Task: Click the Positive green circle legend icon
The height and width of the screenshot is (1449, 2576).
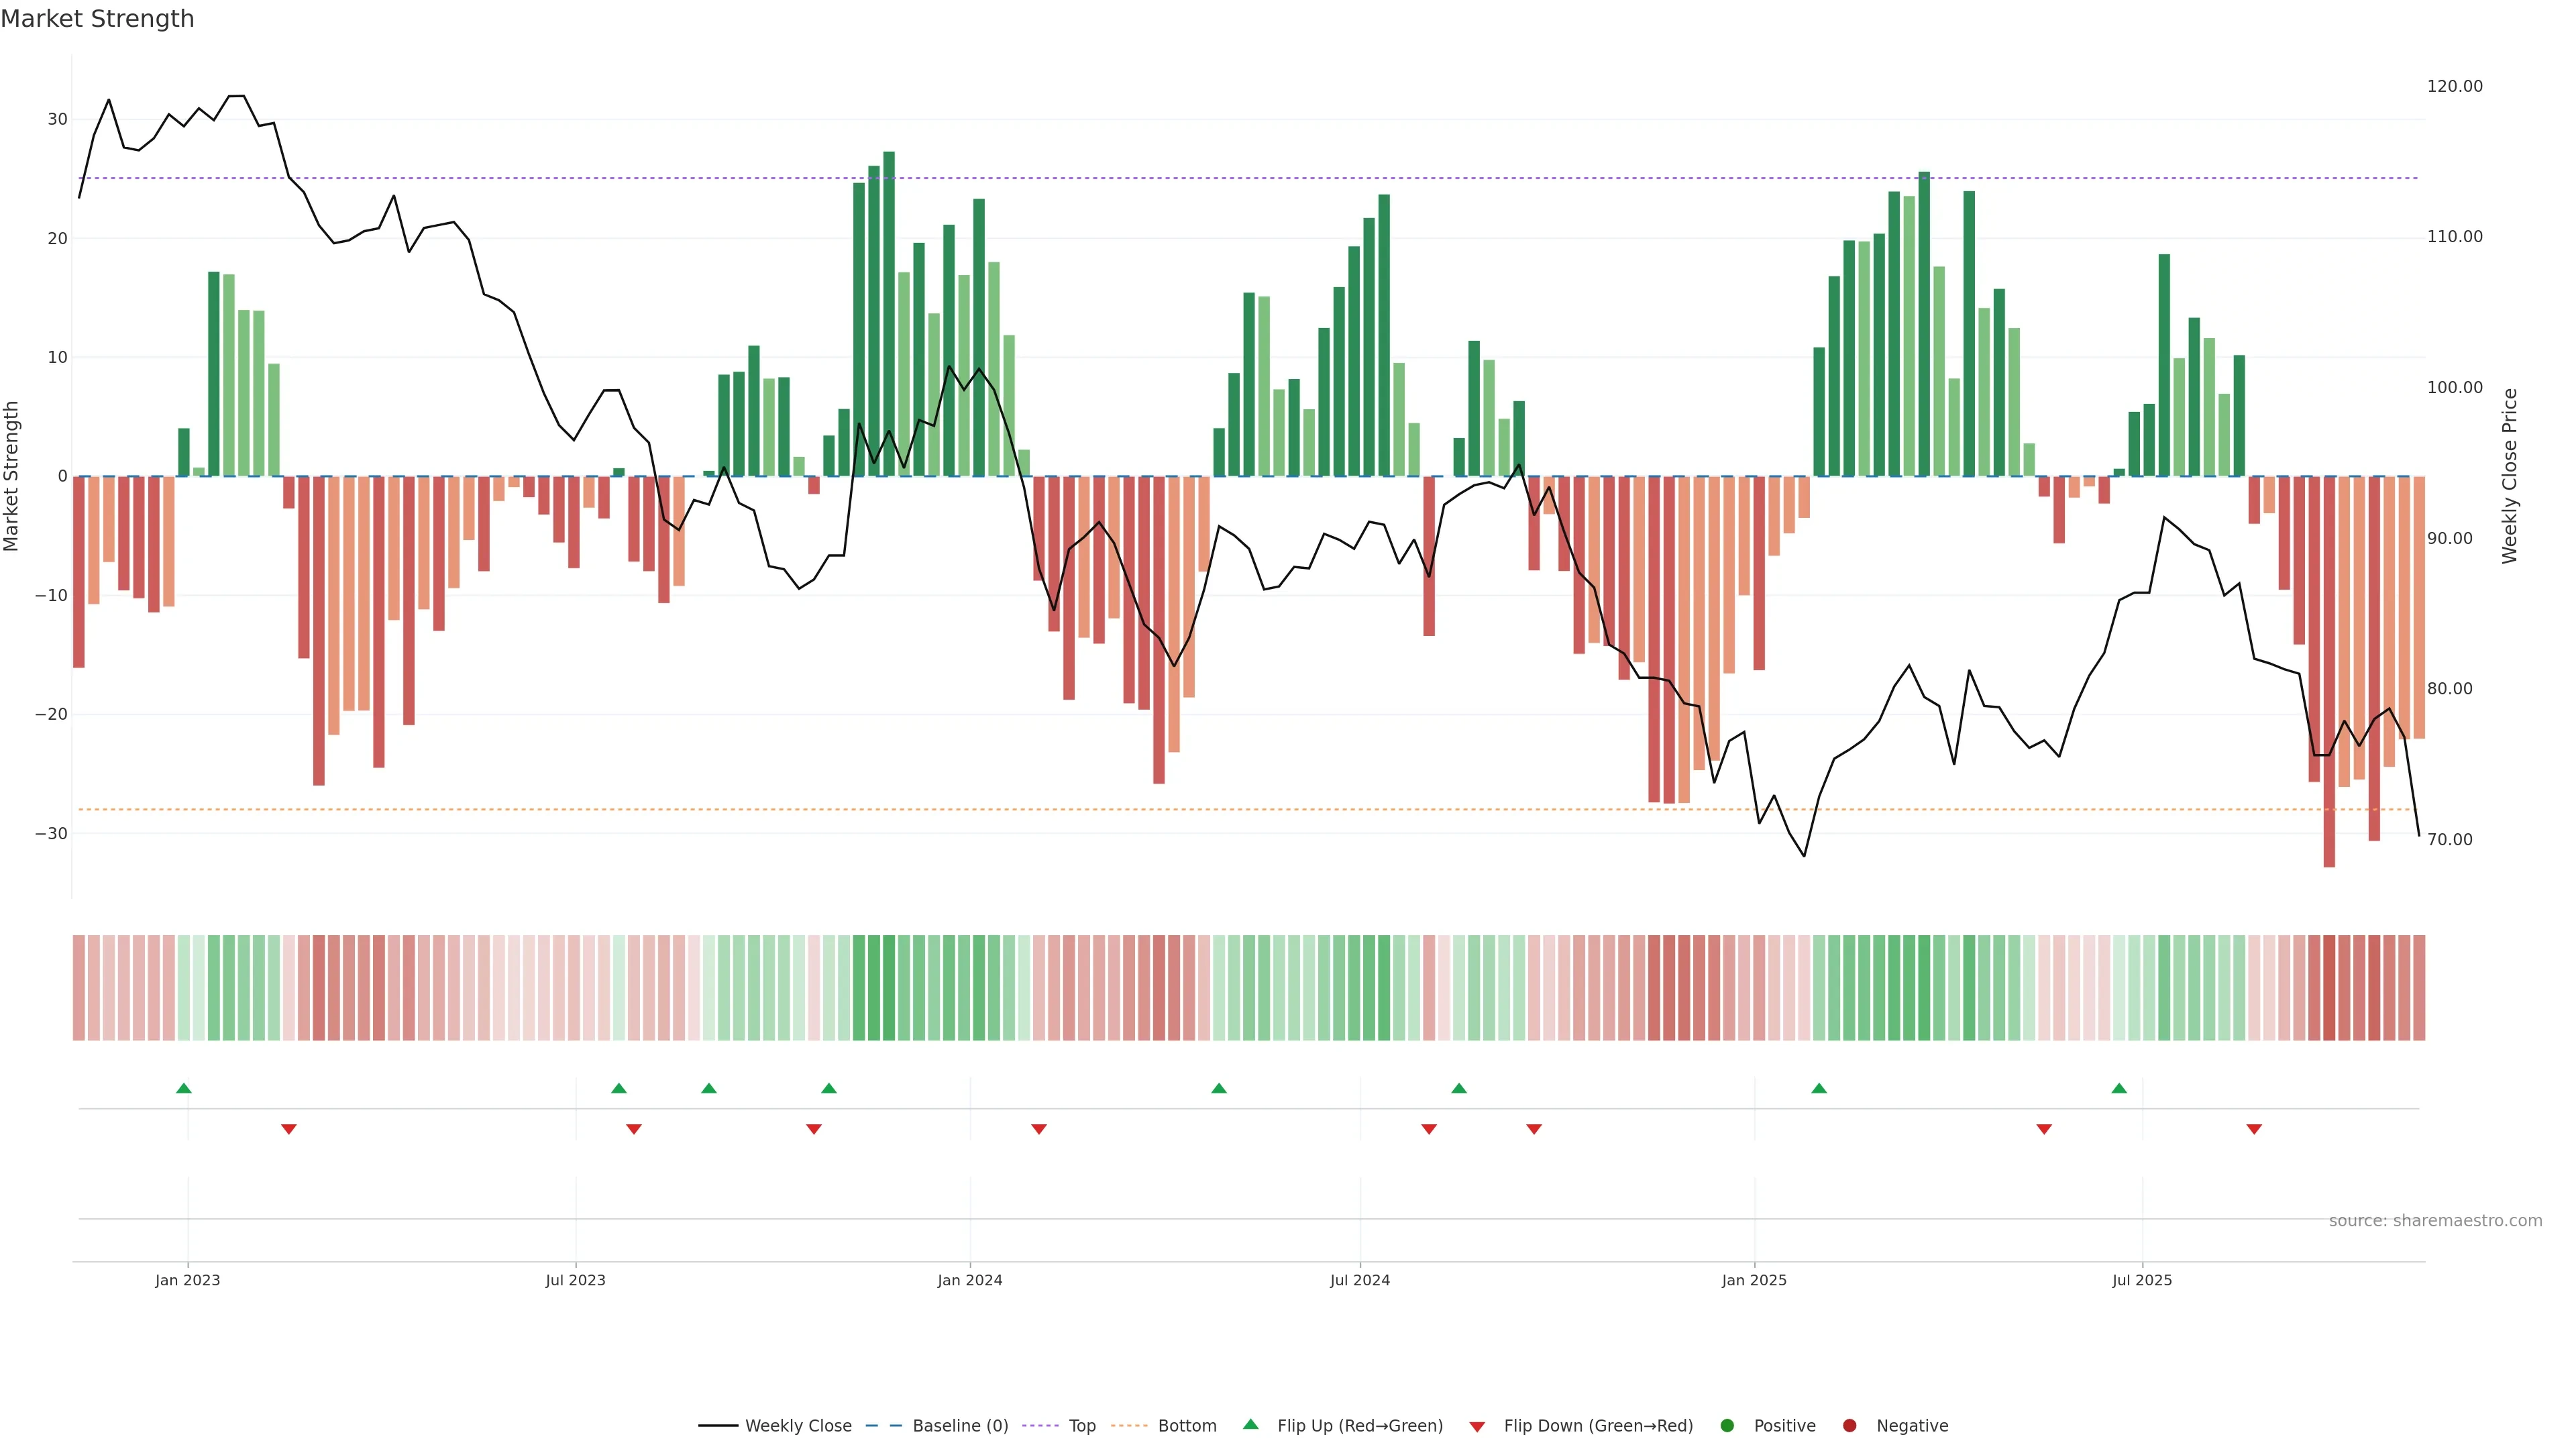Action: tap(1727, 1425)
